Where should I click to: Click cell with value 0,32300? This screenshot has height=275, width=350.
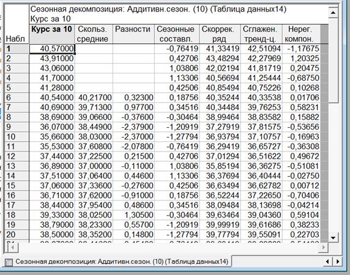[x=133, y=97]
